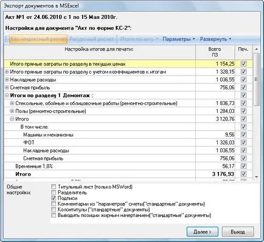Toggle print checkbox for bold Итого 3 176,93
The image size is (264, 242).
pos(243,174)
